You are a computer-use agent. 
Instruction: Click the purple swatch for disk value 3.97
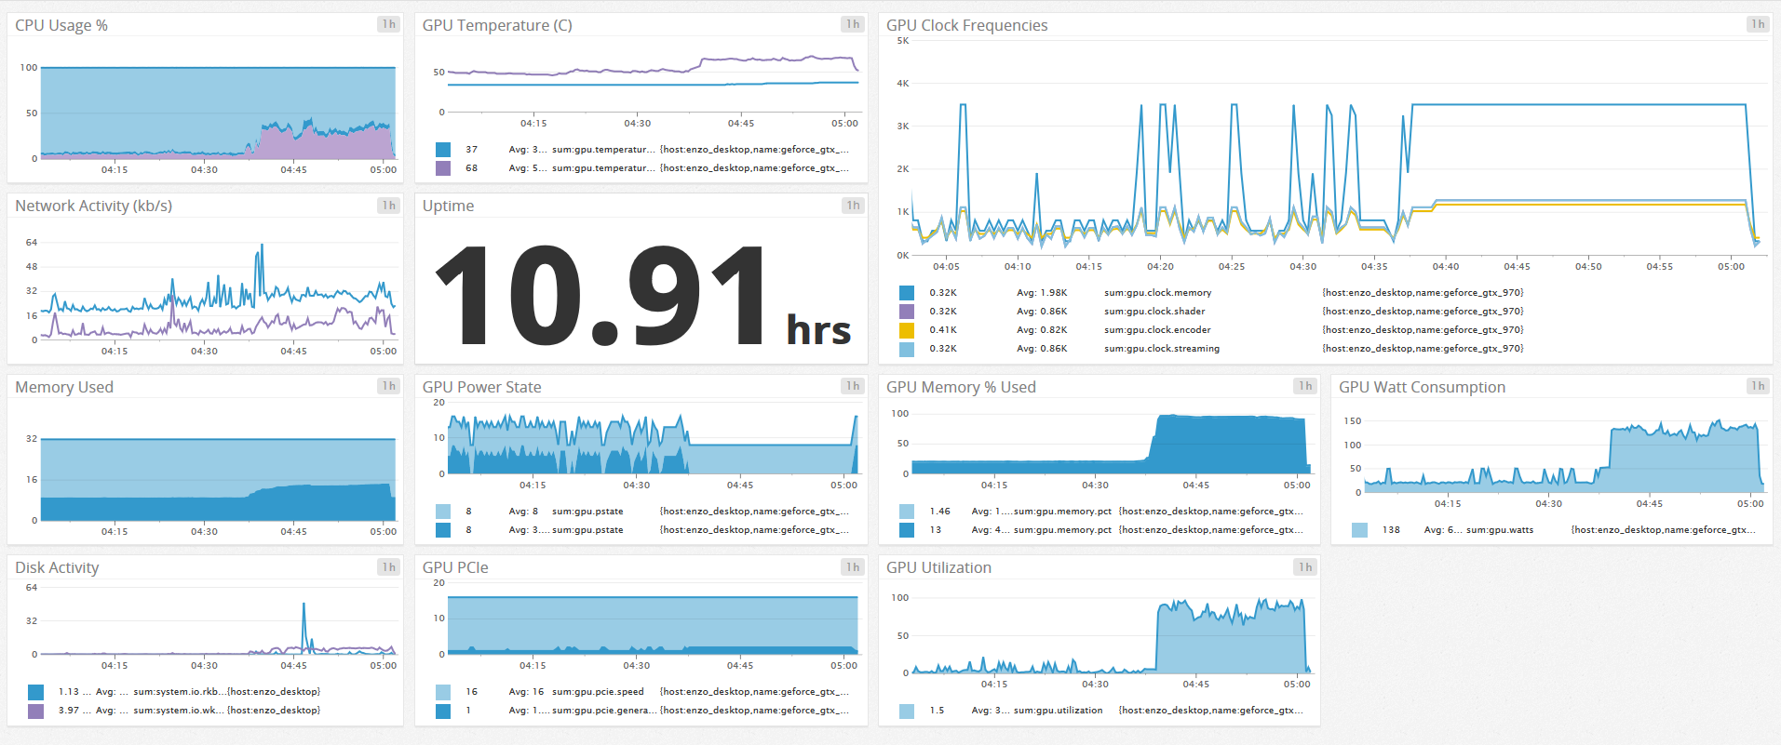tap(35, 711)
